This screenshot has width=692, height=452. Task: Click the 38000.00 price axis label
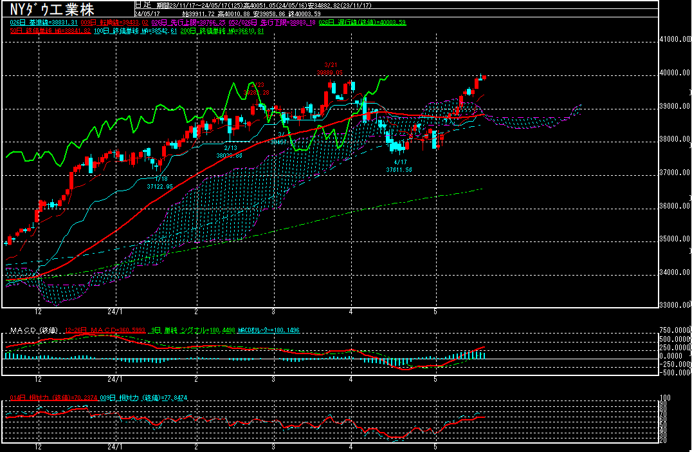(x=675, y=139)
